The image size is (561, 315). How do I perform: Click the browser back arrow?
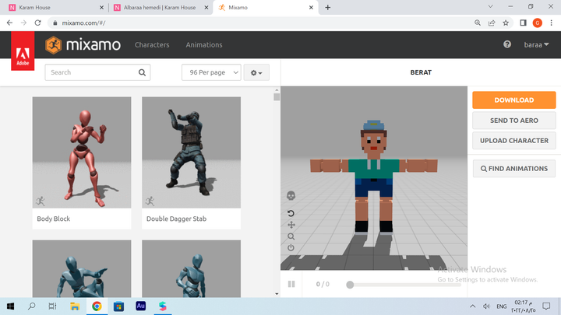pyautogui.click(x=9, y=23)
